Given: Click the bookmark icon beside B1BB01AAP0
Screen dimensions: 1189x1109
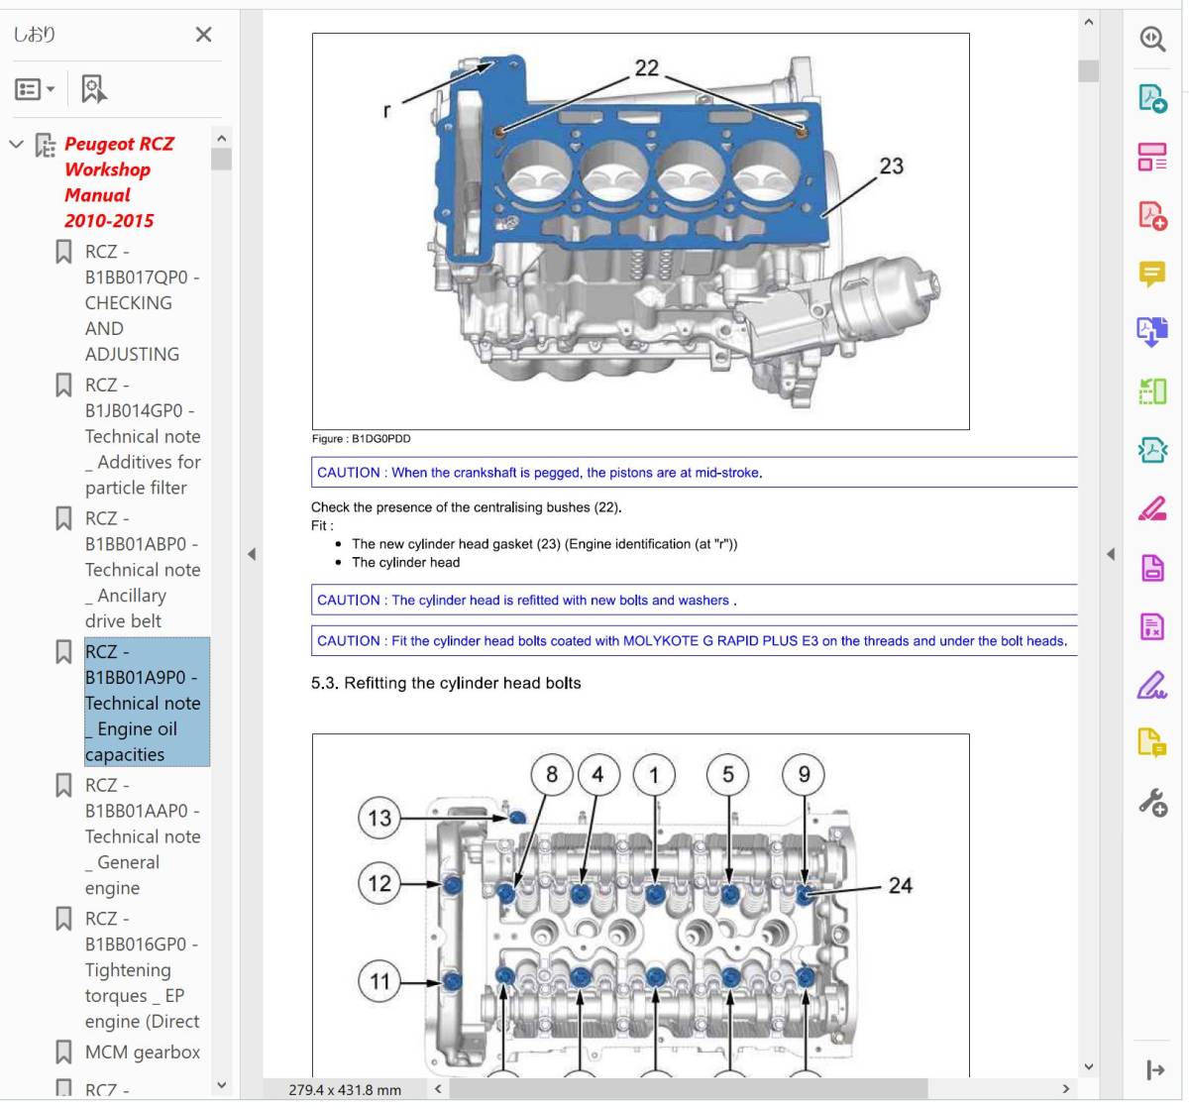Looking at the screenshot, I should pyautogui.click(x=63, y=786).
